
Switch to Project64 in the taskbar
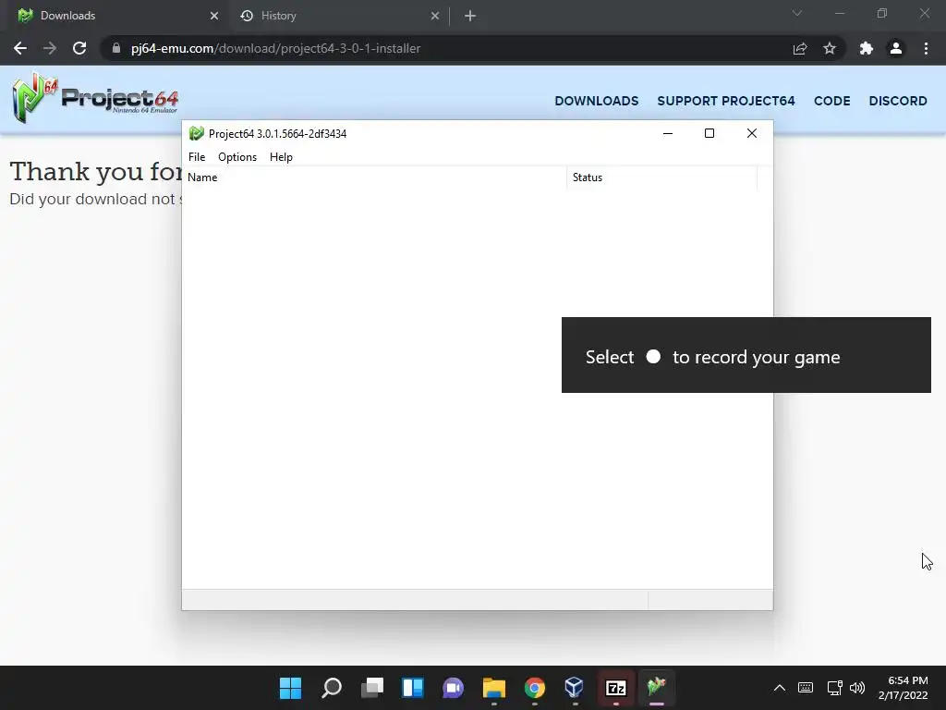pos(657,688)
